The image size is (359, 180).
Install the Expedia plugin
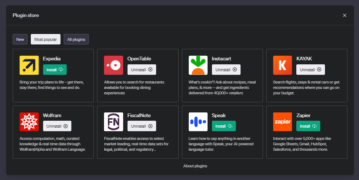pyautogui.click(x=55, y=70)
